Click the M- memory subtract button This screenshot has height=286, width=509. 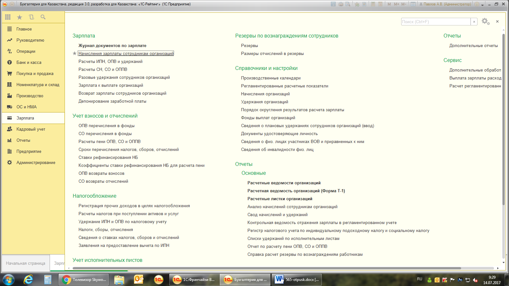point(404,4)
